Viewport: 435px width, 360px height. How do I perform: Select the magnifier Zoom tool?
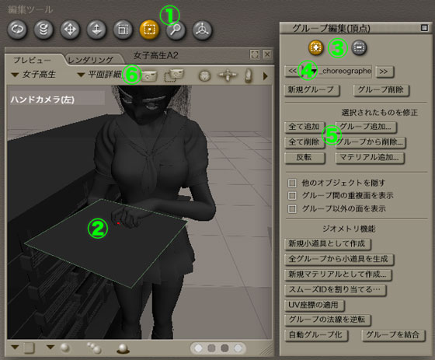coord(176,30)
